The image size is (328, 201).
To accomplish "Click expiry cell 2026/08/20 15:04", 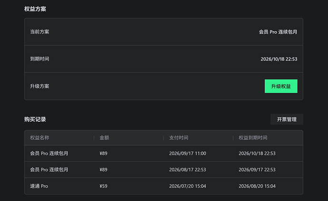I will (x=257, y=186).
